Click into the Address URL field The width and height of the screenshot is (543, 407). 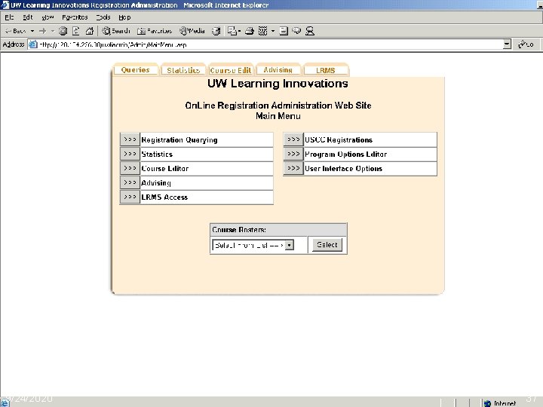click(270, 44)
